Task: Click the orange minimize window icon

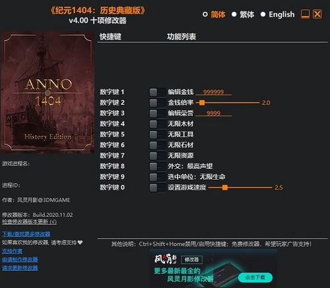Action: coord(305,14)
